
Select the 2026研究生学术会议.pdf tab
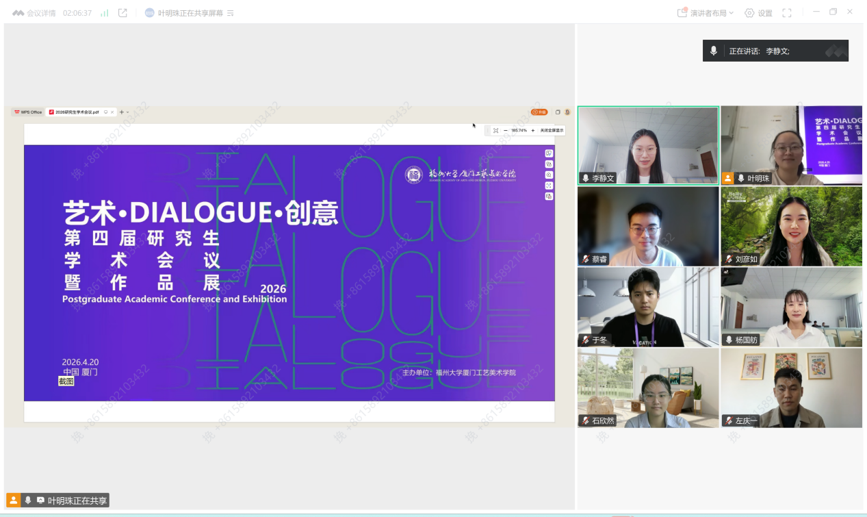pyautogui.click(x=77, y=112)
